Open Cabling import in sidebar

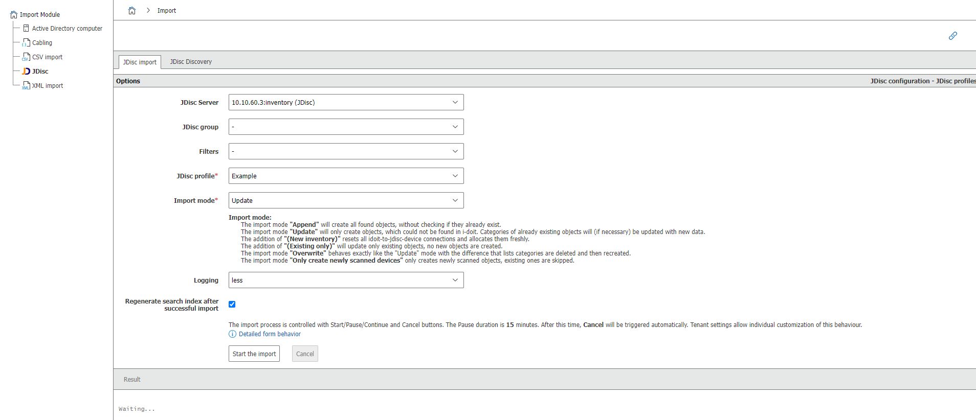pos(42,43)
